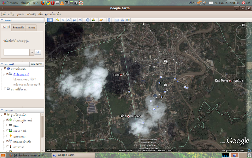Click the blue marker inside river loop near white square icon
252x158 pixels.
click(x=159, y=83)
